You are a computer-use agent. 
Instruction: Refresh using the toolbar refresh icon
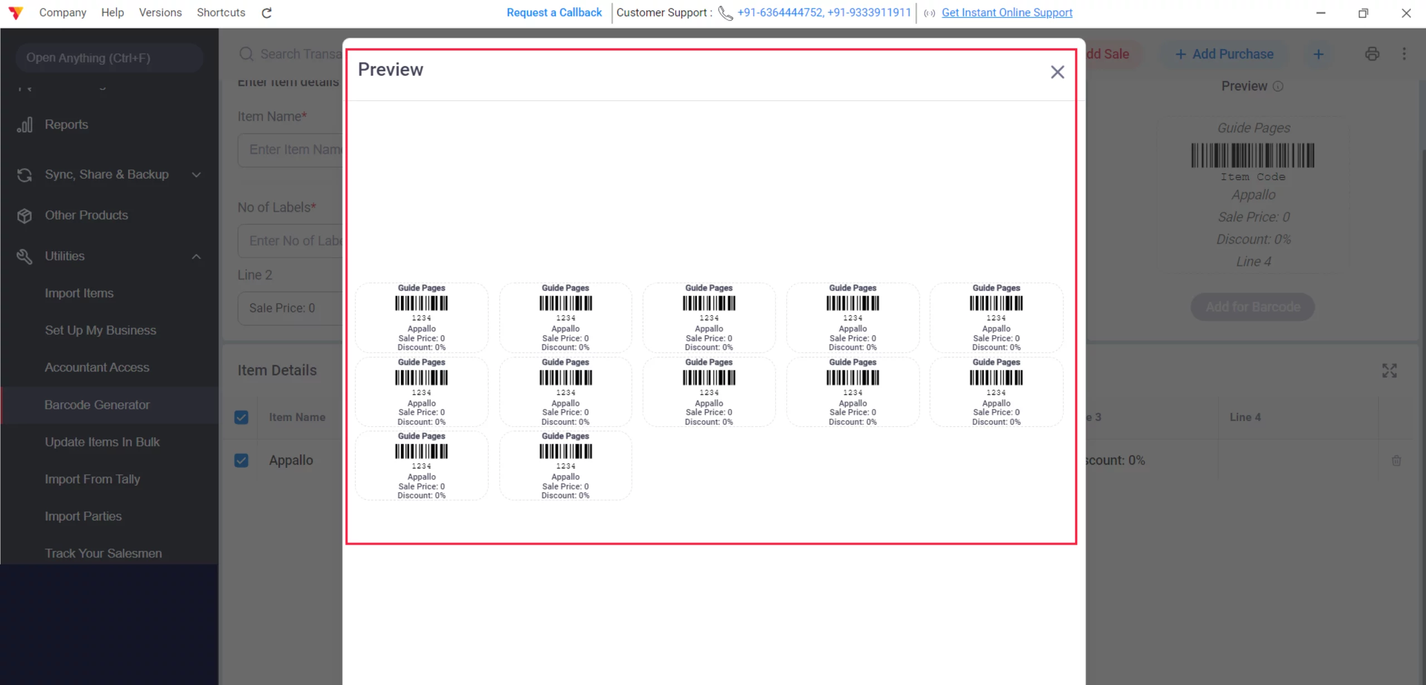coord(266,12)
